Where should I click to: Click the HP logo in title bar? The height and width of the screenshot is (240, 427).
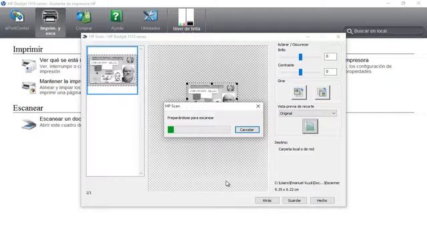(x=3, y=3)
